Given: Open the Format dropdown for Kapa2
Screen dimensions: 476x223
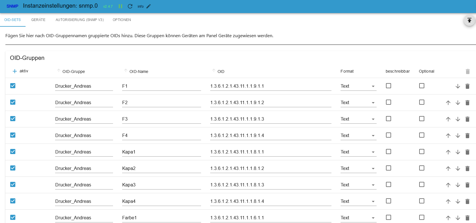Looking at the screenshot, I should [x=358, y=169].
